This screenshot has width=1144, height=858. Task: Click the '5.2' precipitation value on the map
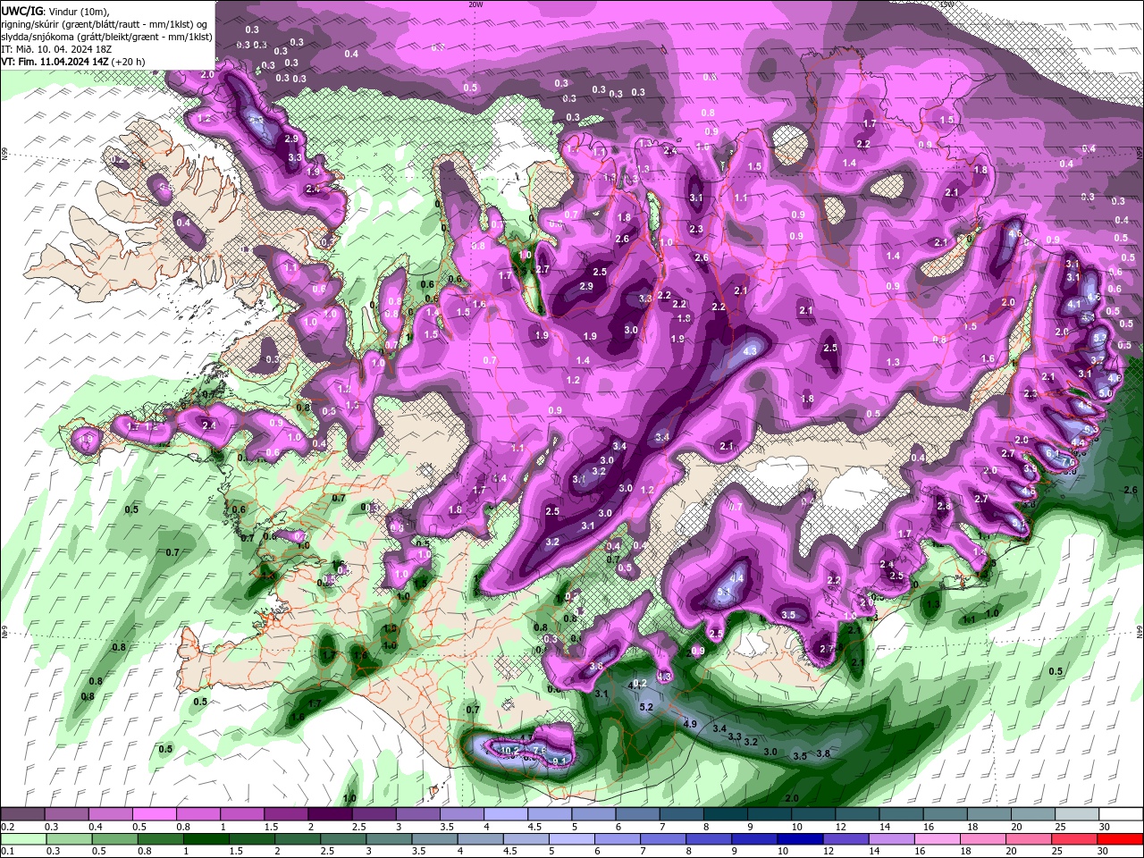pos(647,707)
